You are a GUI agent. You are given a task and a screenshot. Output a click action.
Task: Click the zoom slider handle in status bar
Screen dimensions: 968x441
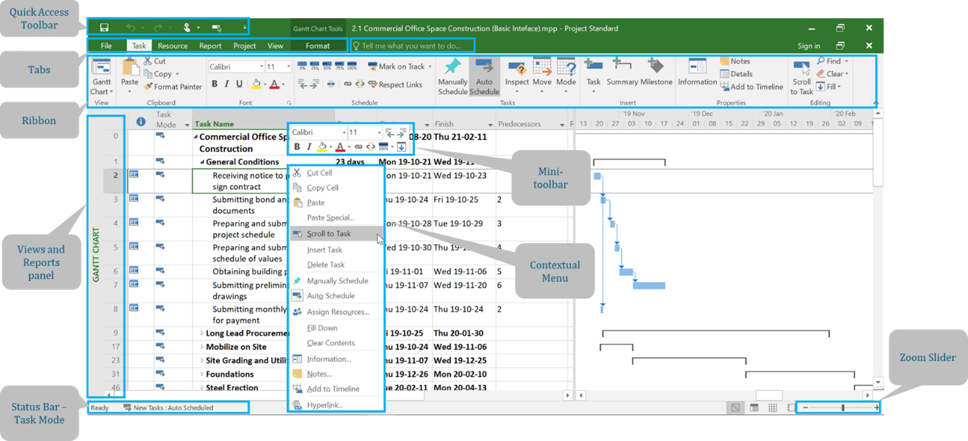[x=843, y=408]
